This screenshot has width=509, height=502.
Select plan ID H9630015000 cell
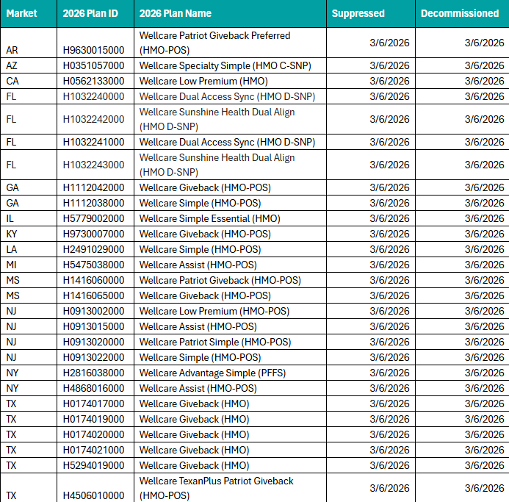(x=94, y=50)
